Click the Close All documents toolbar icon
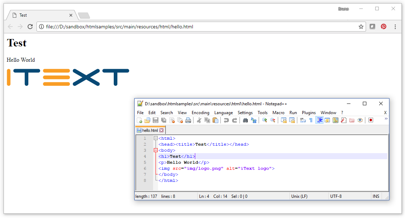 coord(180,121)
